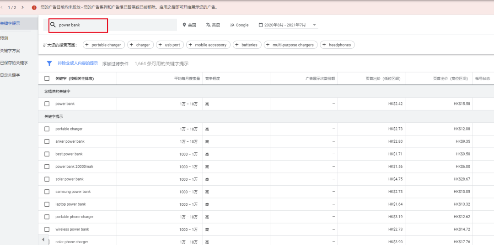Click solar power bank HK$28.67 value
This screenshot has height=245, width=494.
462,179
